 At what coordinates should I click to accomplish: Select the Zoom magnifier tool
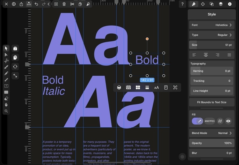(6, 111)
